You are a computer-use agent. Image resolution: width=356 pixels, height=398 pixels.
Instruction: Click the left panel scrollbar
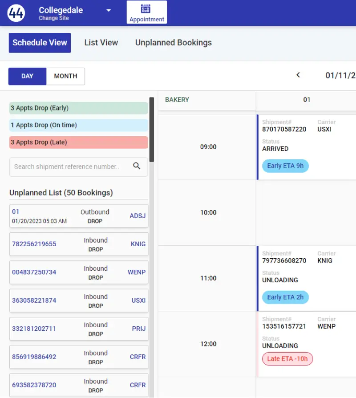click(x=152, y=130)
